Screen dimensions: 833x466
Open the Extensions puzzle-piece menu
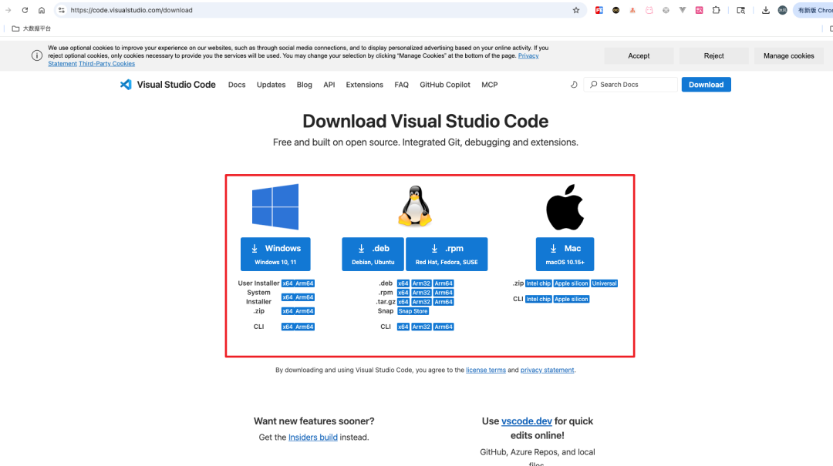716,10
